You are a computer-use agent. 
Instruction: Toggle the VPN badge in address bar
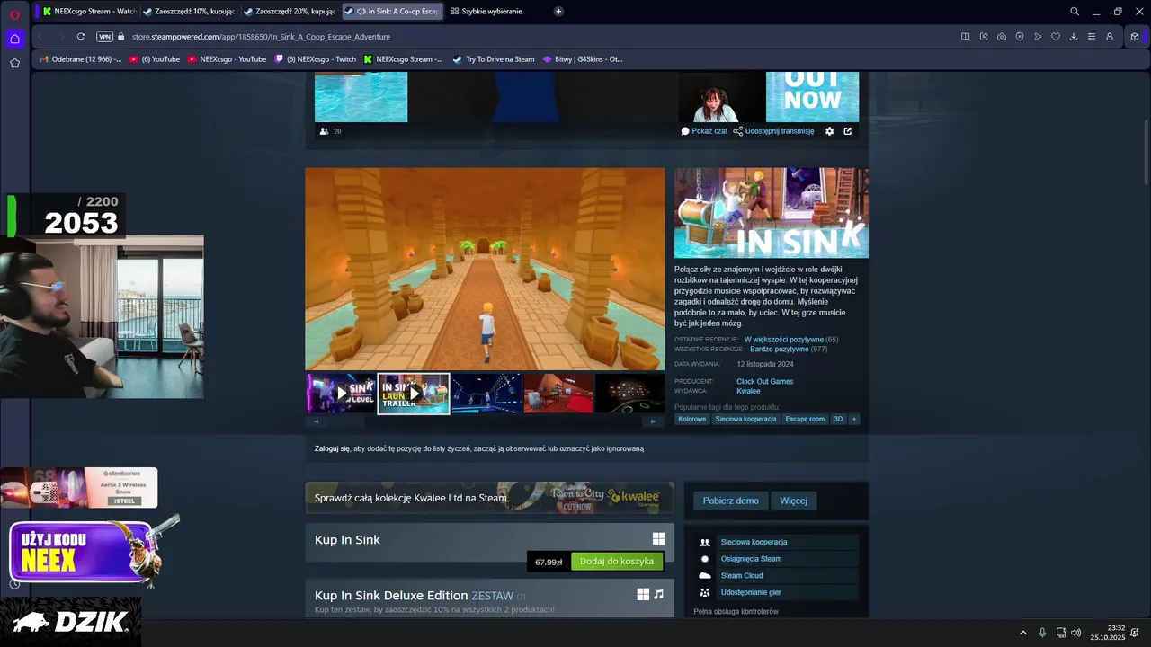point(104,37)
